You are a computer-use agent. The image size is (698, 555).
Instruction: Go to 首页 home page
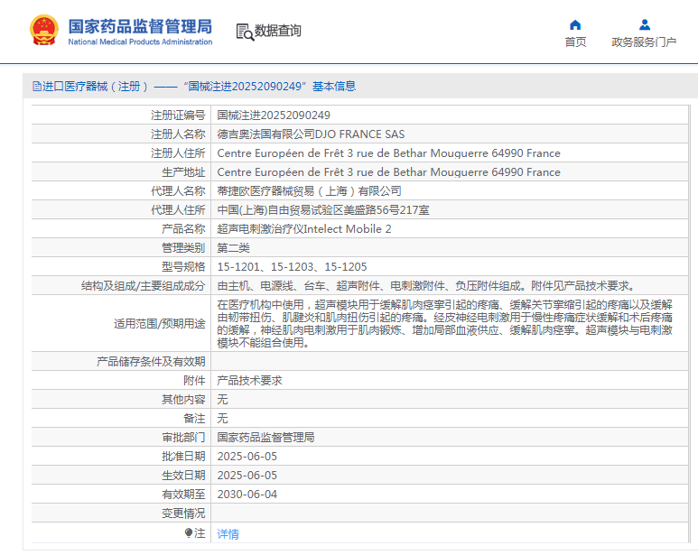pyautogui.click(x=575, y=42)
